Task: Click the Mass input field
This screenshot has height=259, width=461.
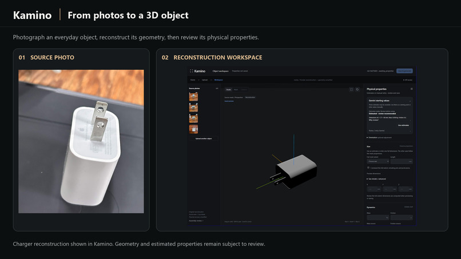Action: point(378,217)
